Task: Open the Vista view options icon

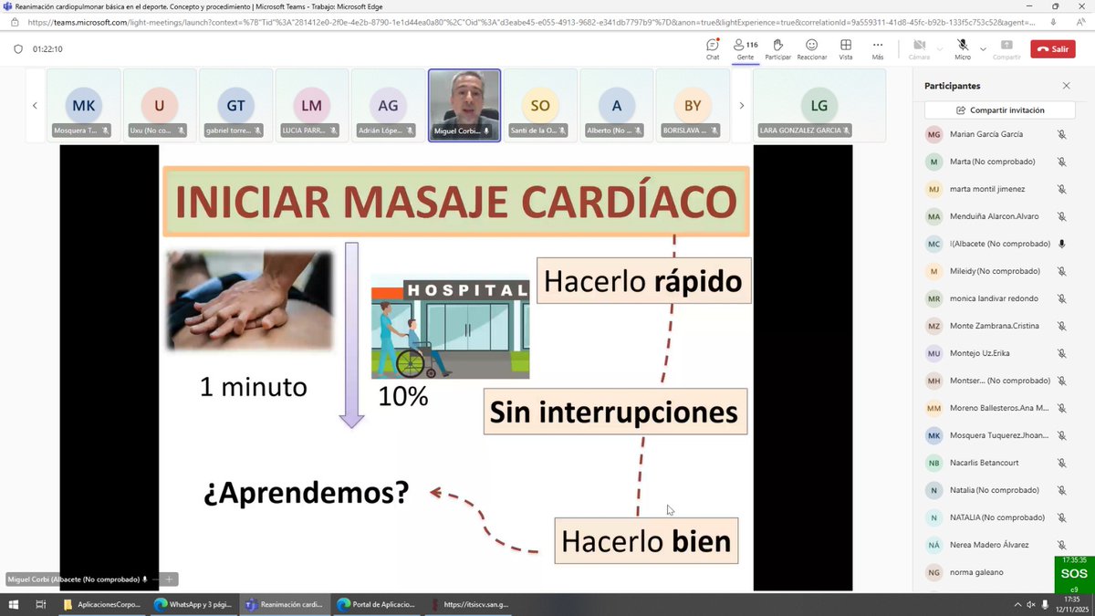Action: [x=845, y=46]
